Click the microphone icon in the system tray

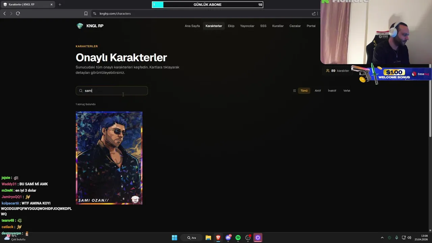coord(397,238)
